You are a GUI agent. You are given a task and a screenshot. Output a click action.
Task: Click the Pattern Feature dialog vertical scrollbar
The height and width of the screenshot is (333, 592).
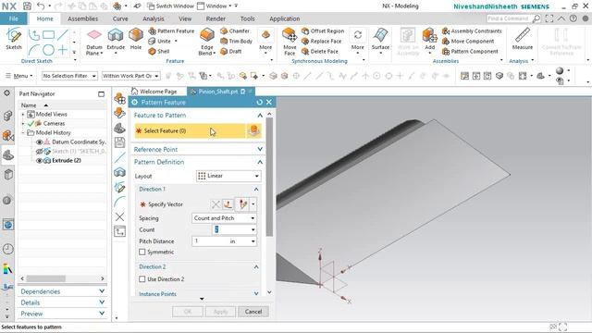pyautogui.click(x=269, y=177)
